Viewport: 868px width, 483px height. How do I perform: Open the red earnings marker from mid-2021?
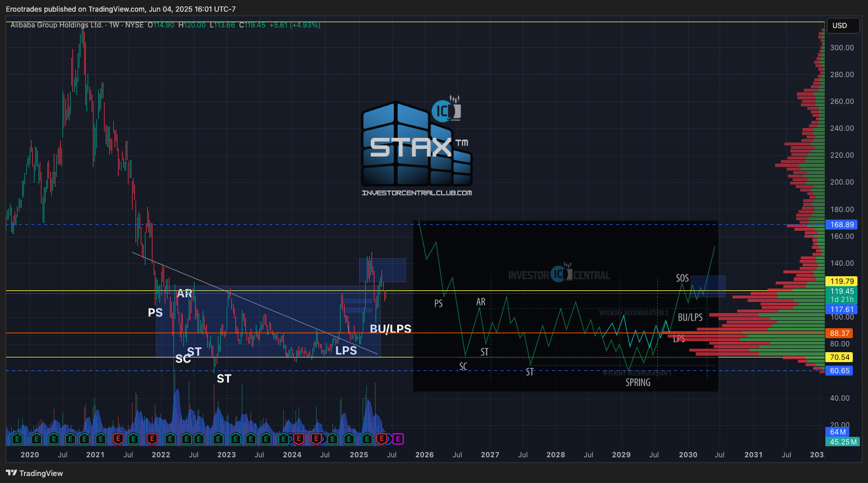[x=117, y=439]
